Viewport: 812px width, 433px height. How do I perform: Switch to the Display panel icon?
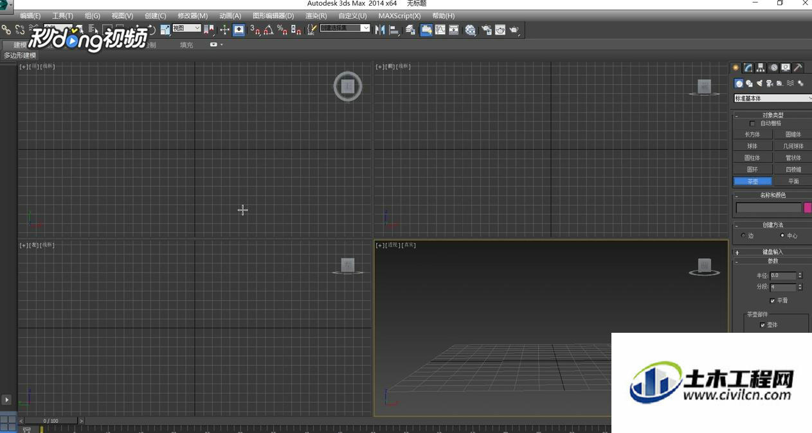pyautogui.click(x=786, y=67)
